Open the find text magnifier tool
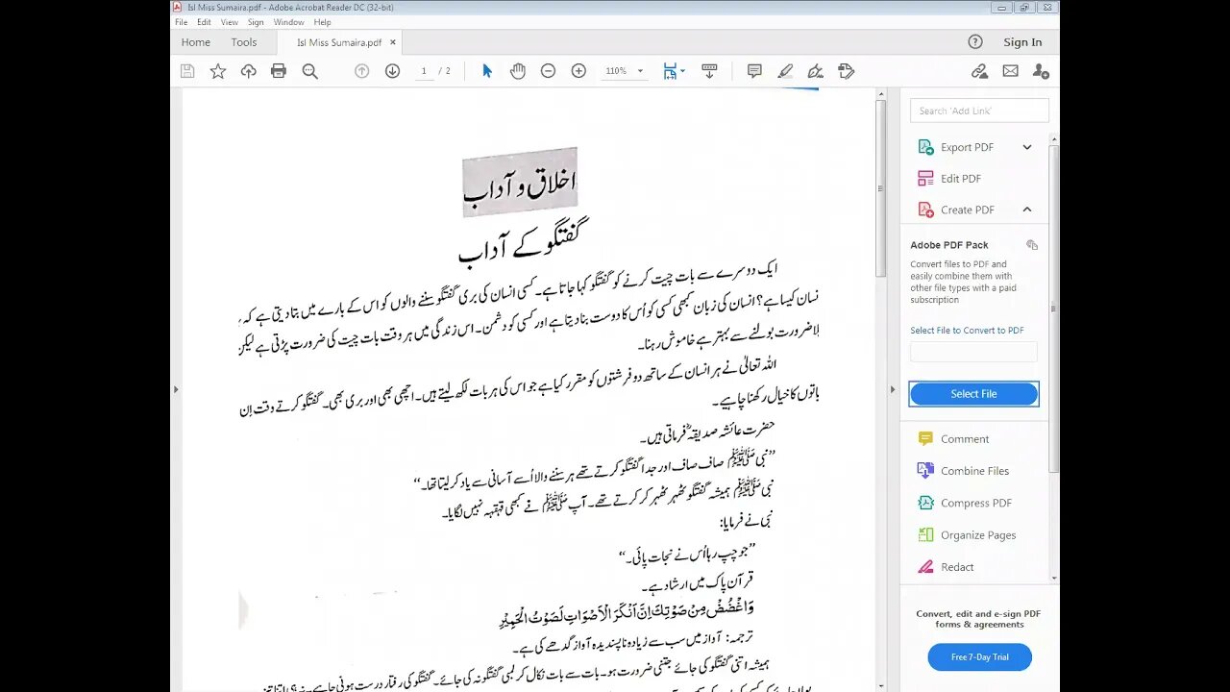The width and height of the screenshot is (1230, 692). [x=309, y=71]
